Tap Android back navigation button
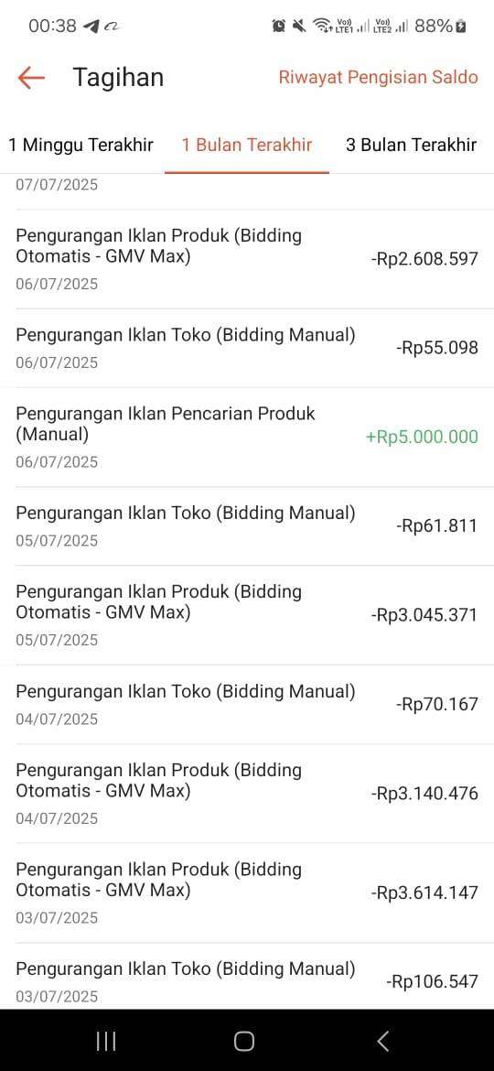The height and width of the screenshot is (1071, 494). click(383, 1041)
